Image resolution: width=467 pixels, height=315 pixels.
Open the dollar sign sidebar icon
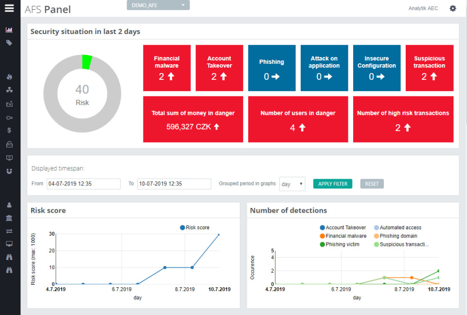click(9, 130)
